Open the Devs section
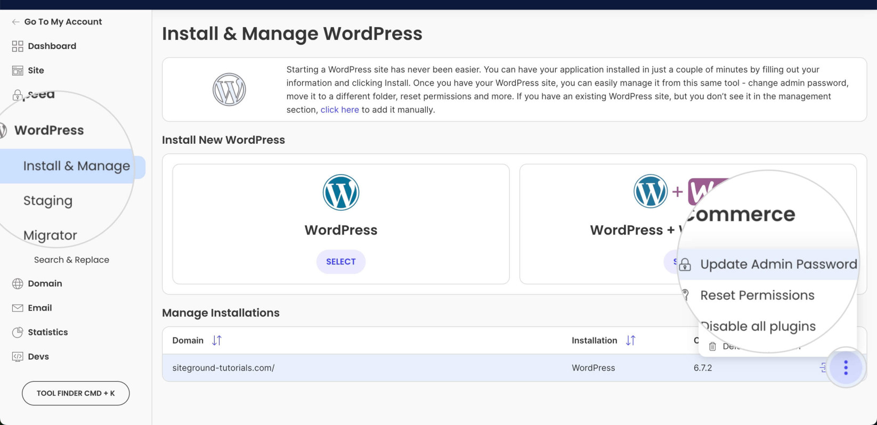This screenshot has height=425, width=877. coord(38,357)
